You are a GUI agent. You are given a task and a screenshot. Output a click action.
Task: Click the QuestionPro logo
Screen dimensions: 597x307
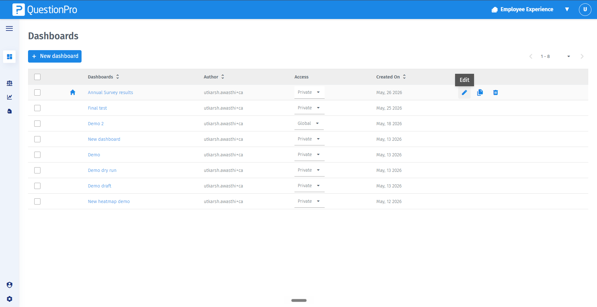(x=45, y=10)
